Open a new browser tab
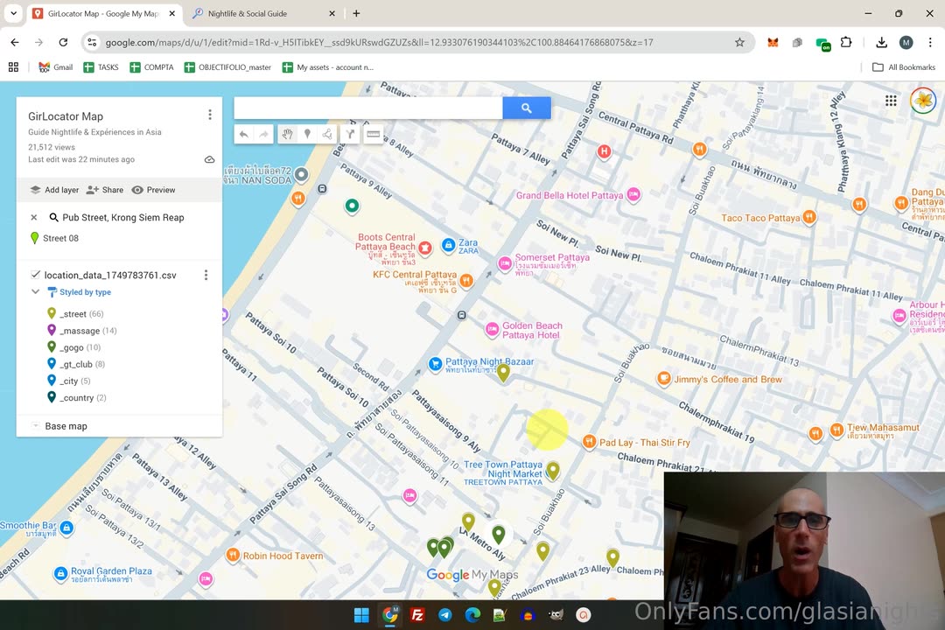 coord(356,13)
